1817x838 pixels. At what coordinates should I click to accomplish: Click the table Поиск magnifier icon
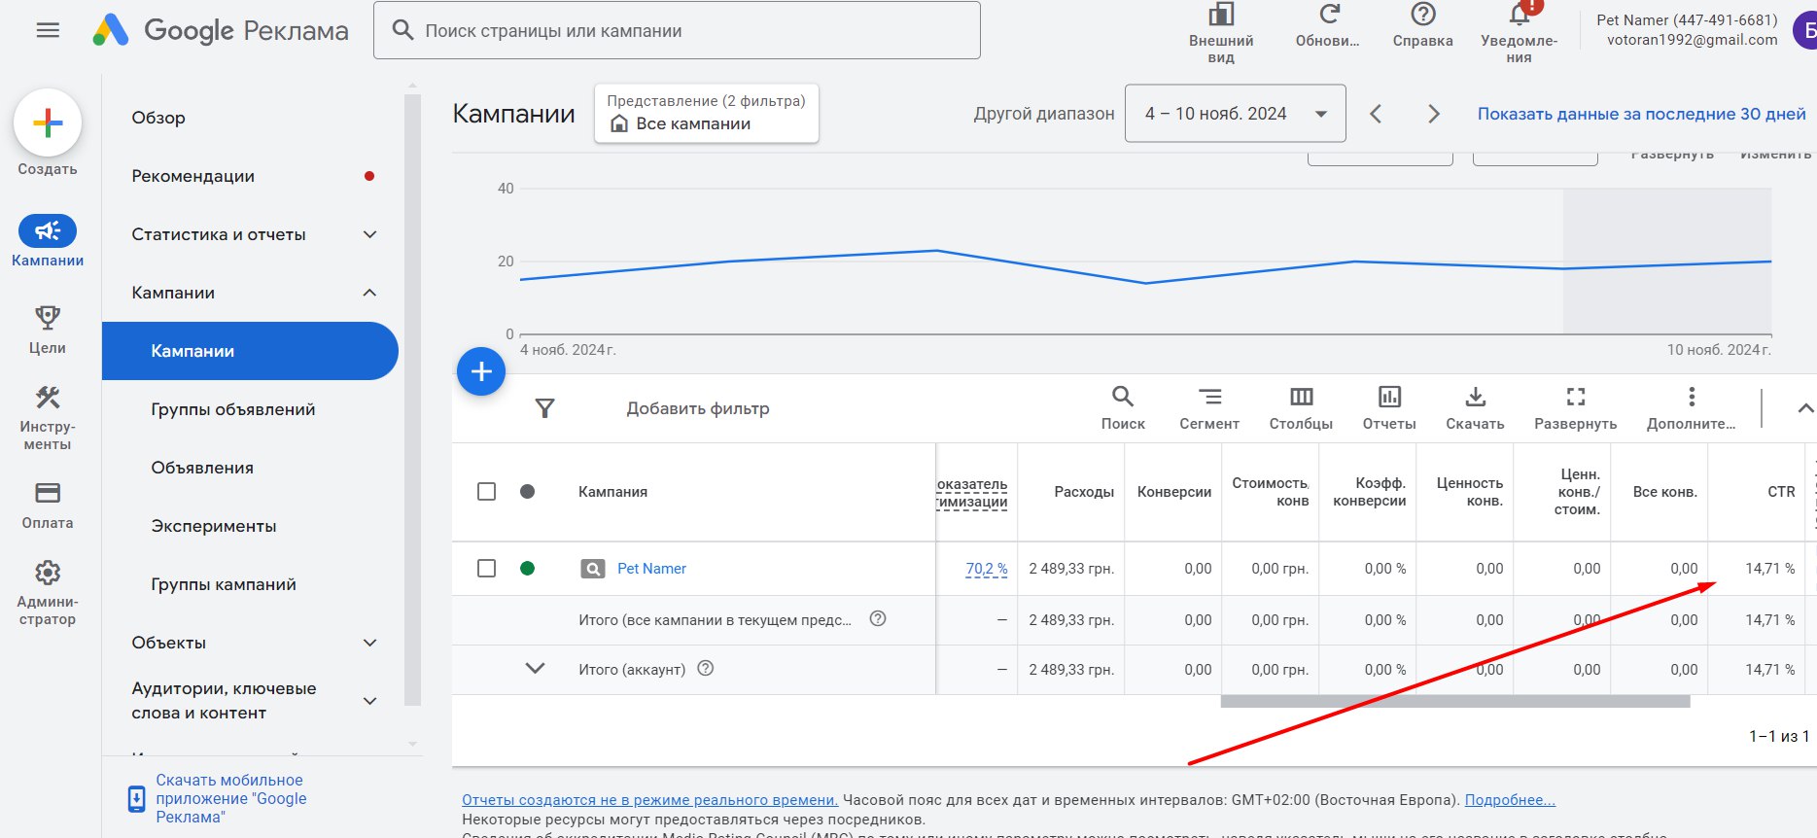coord(1123,397)
